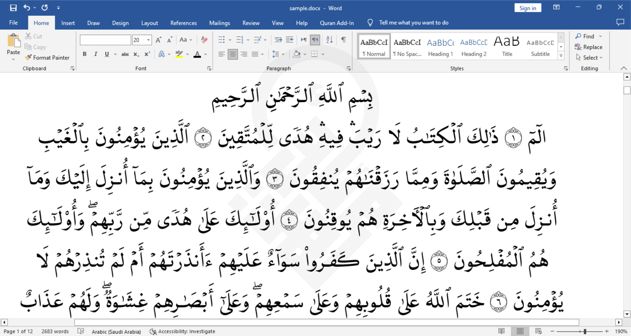Apply the Title style

click(507, 47)
